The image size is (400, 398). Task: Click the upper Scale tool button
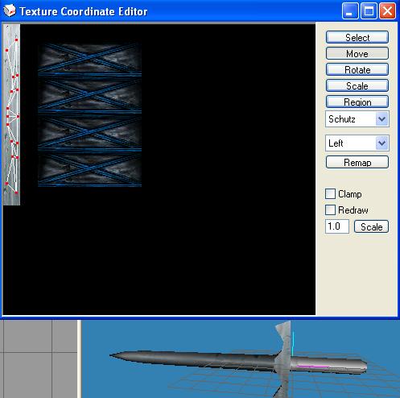tap(357, 85)
